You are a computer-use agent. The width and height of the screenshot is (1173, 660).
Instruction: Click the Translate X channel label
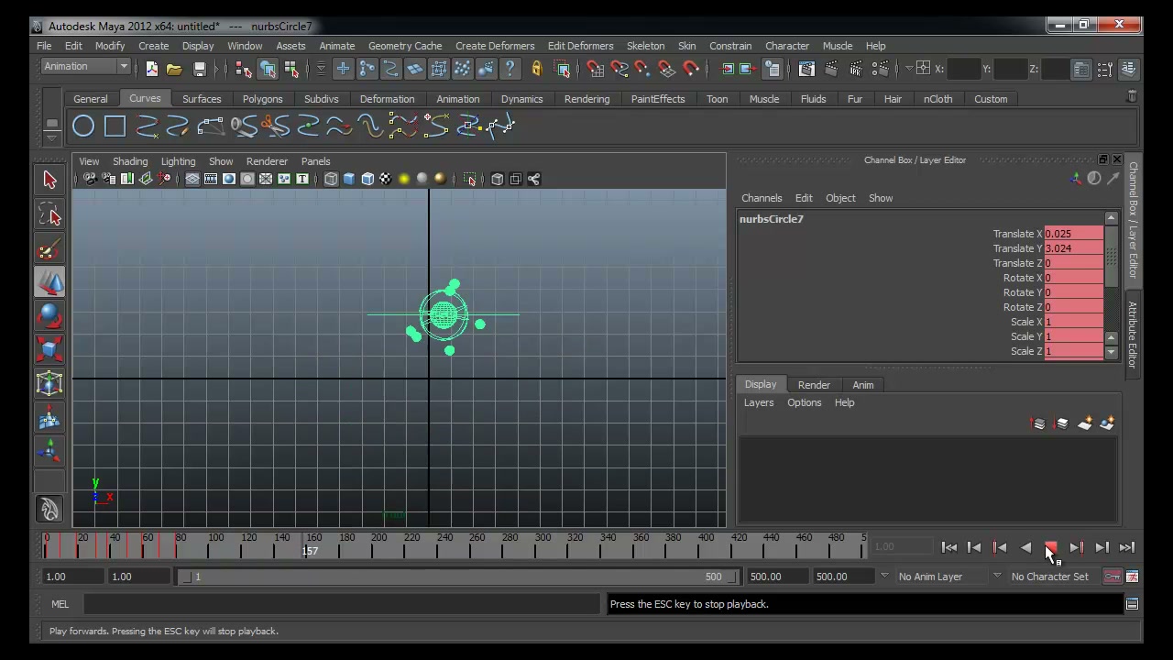[1017, 234]
